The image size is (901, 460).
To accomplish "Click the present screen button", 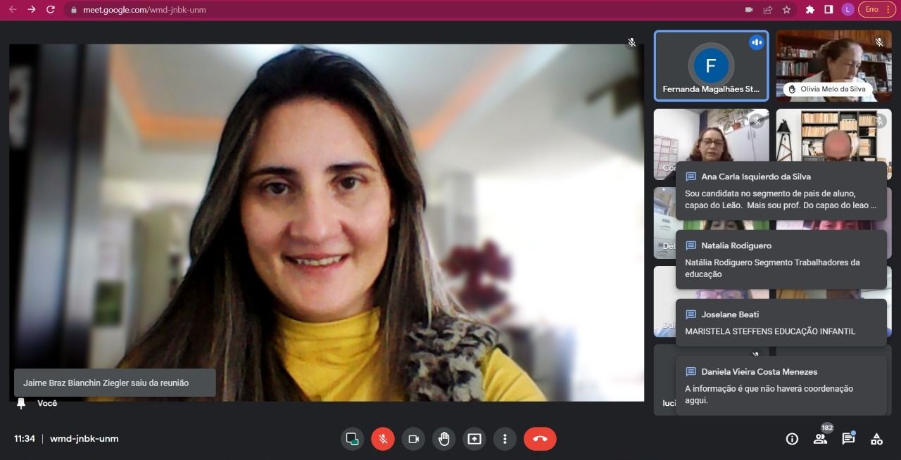I will 474,439.
